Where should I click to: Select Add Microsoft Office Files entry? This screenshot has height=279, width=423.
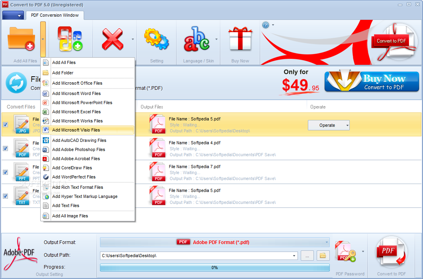[x=88, y=83]
